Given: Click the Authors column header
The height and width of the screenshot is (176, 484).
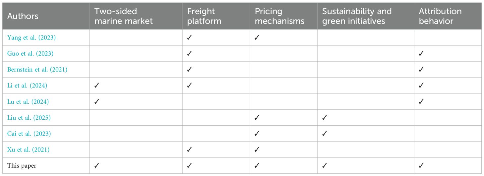Looking at the screenshot, I should [23, 16].
